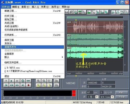Toggle the infinity Loop play button
The height and width of the screenshot is (104, 130).
point(28,81)
